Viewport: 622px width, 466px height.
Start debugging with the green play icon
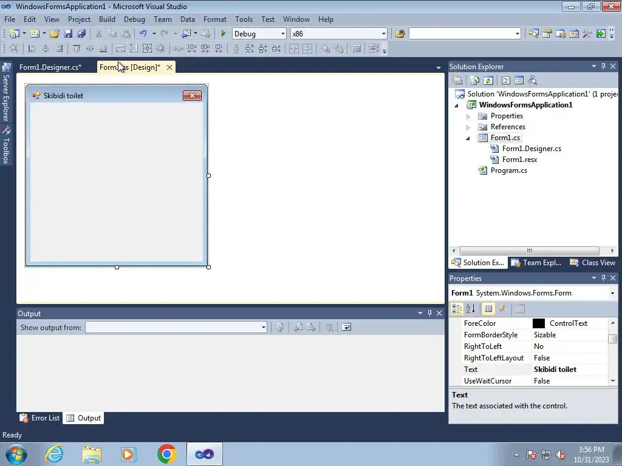[x=223, y=34]
